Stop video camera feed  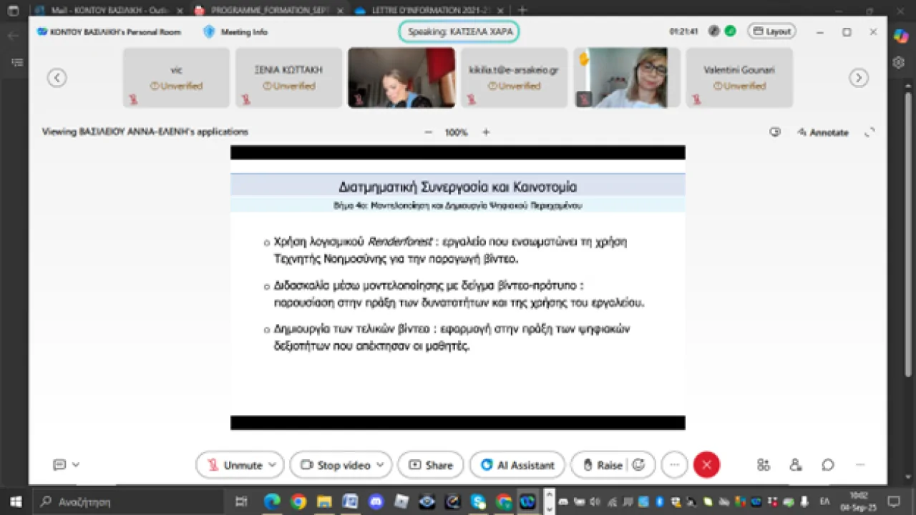335,465
